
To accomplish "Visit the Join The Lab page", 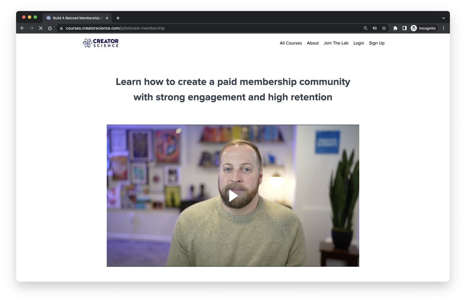I will tap(336, 43).
